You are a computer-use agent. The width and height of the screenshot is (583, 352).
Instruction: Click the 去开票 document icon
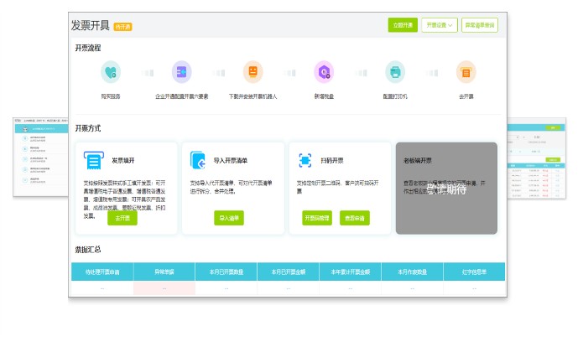tap(466, 73)
